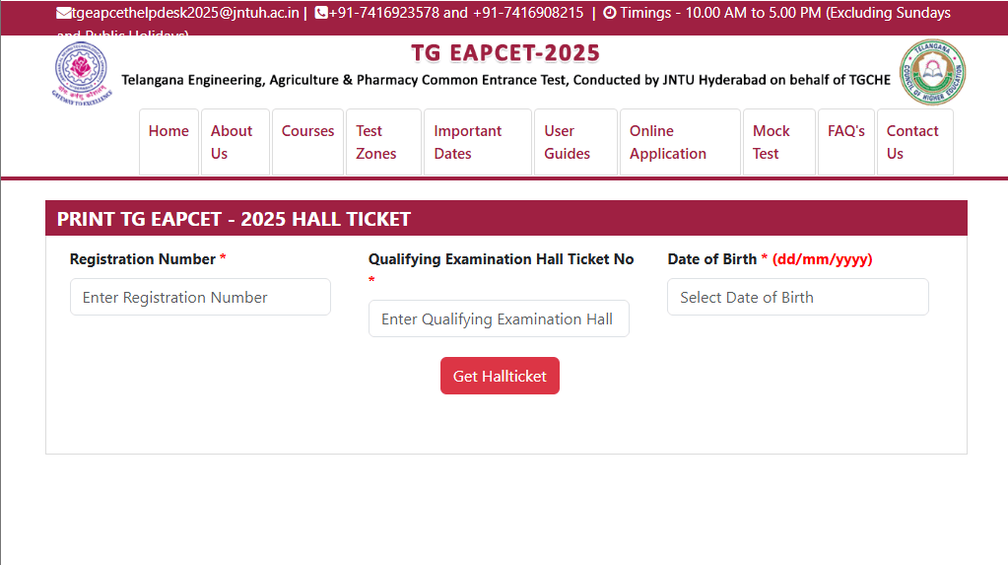1008x565 pixels.
Task: Go to the Courses page
Action: tap(307, 131)
